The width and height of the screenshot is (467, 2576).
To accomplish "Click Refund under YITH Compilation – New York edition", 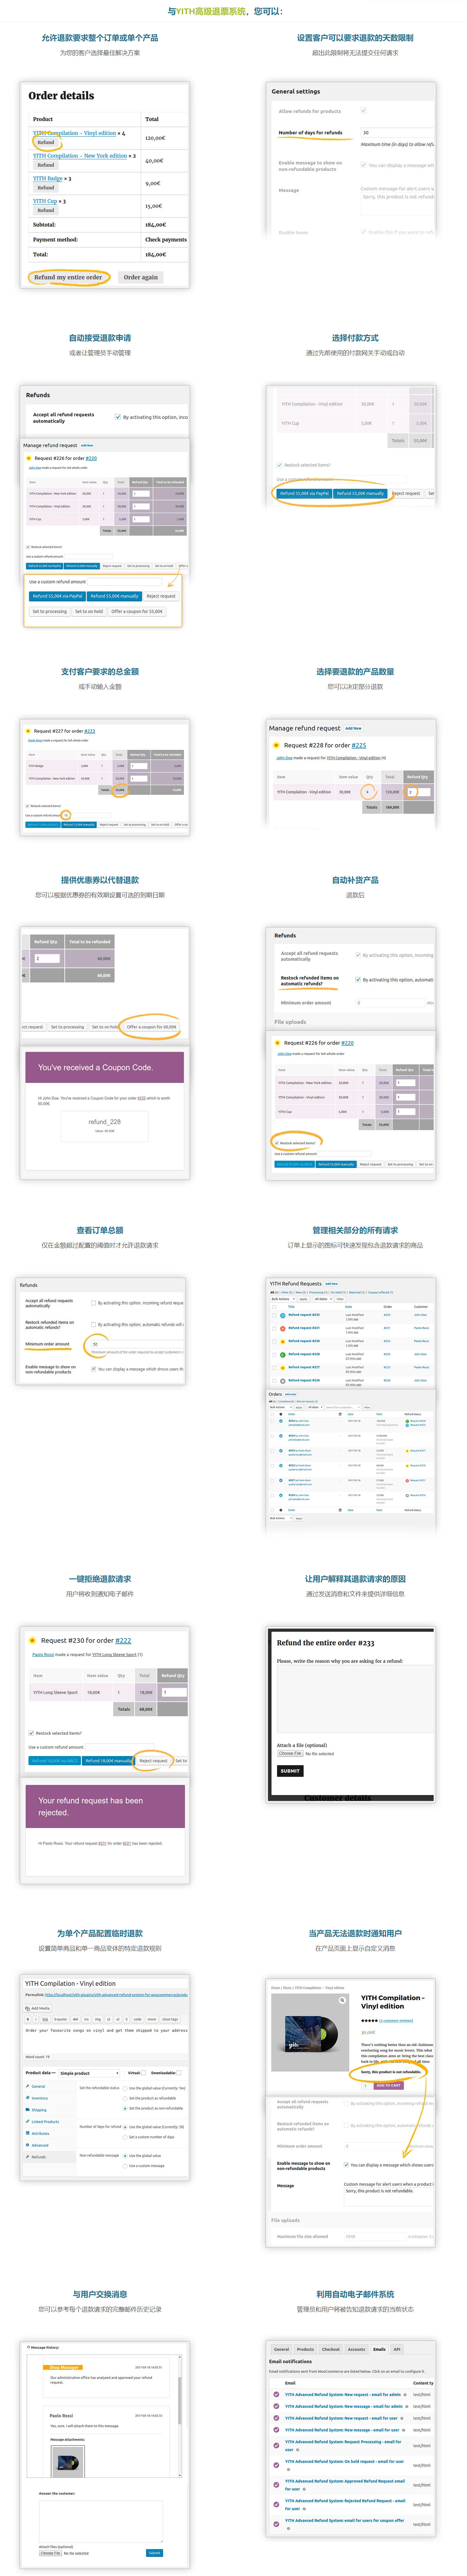I will (x=46, y=165).
